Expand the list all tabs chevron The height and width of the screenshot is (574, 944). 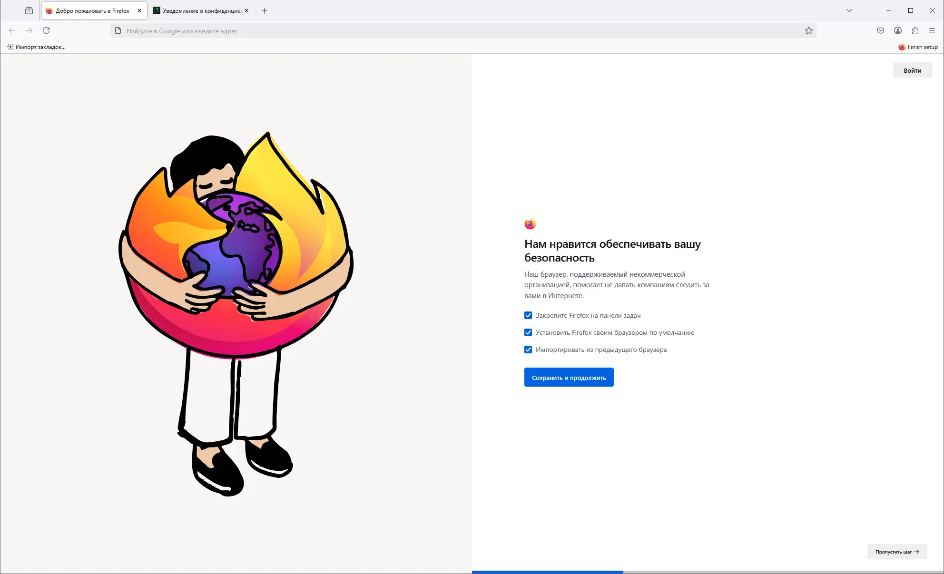849,10
